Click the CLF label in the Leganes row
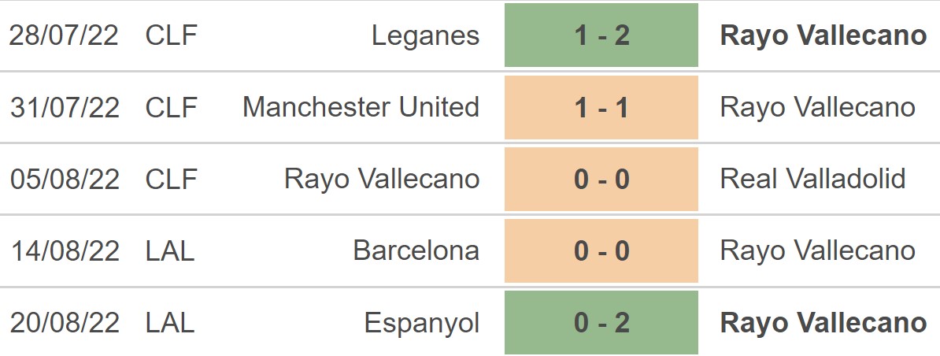940x356 pixels. pyautogui.click(x=171, y=35)
